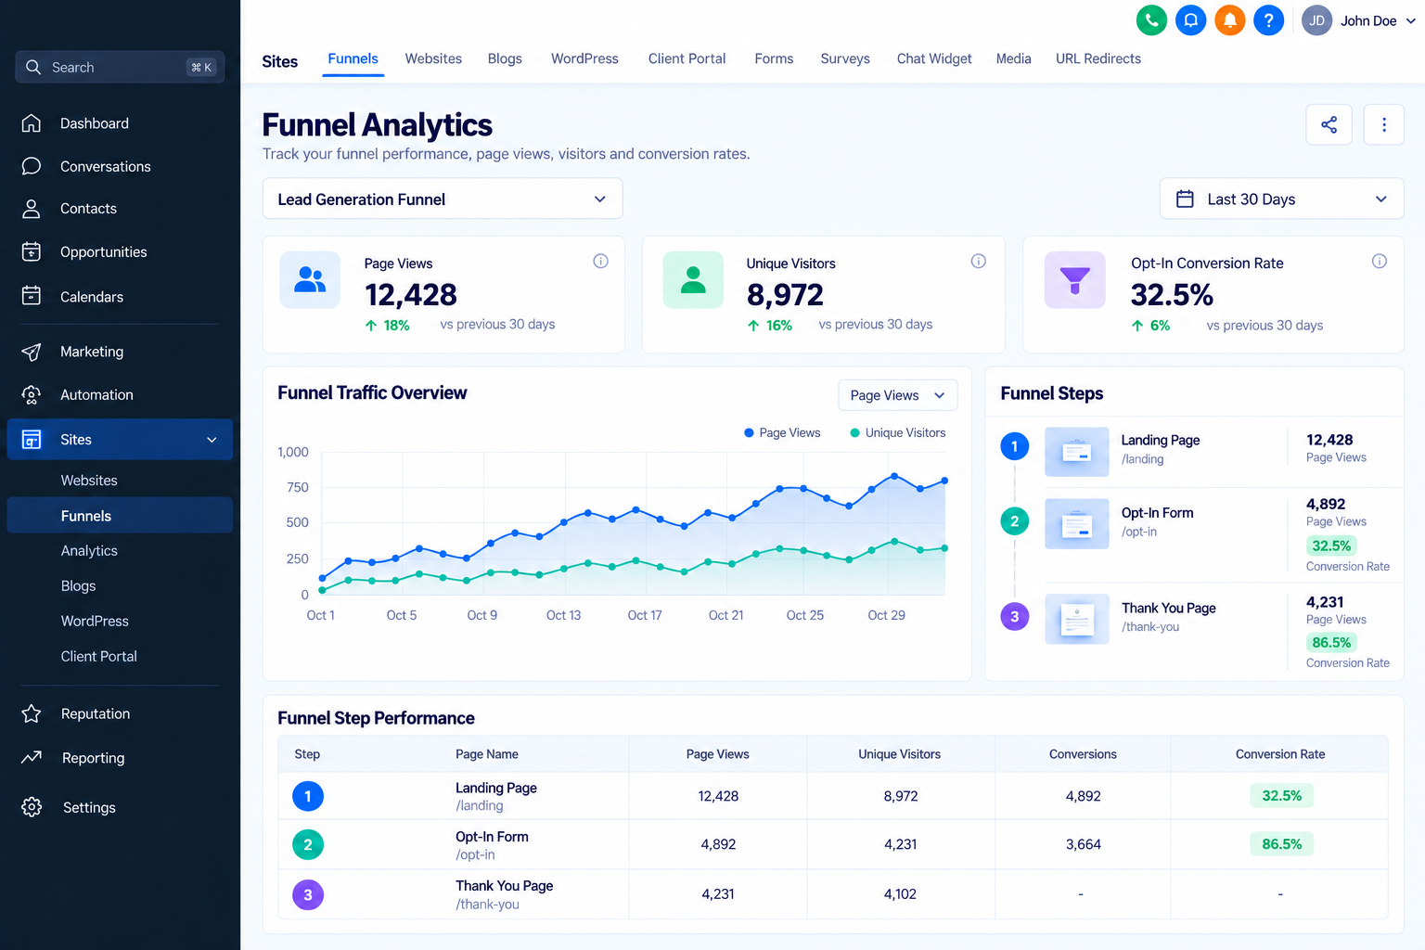This screenshot has height=950, width=1425.
Task: Open the three-dot more options menu
Action: (x=1384, y=124)
